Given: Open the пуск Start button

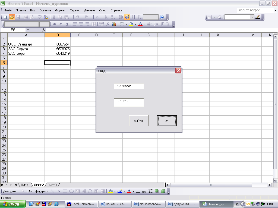Looking at the screenshot, I should (x=13, y=204).
